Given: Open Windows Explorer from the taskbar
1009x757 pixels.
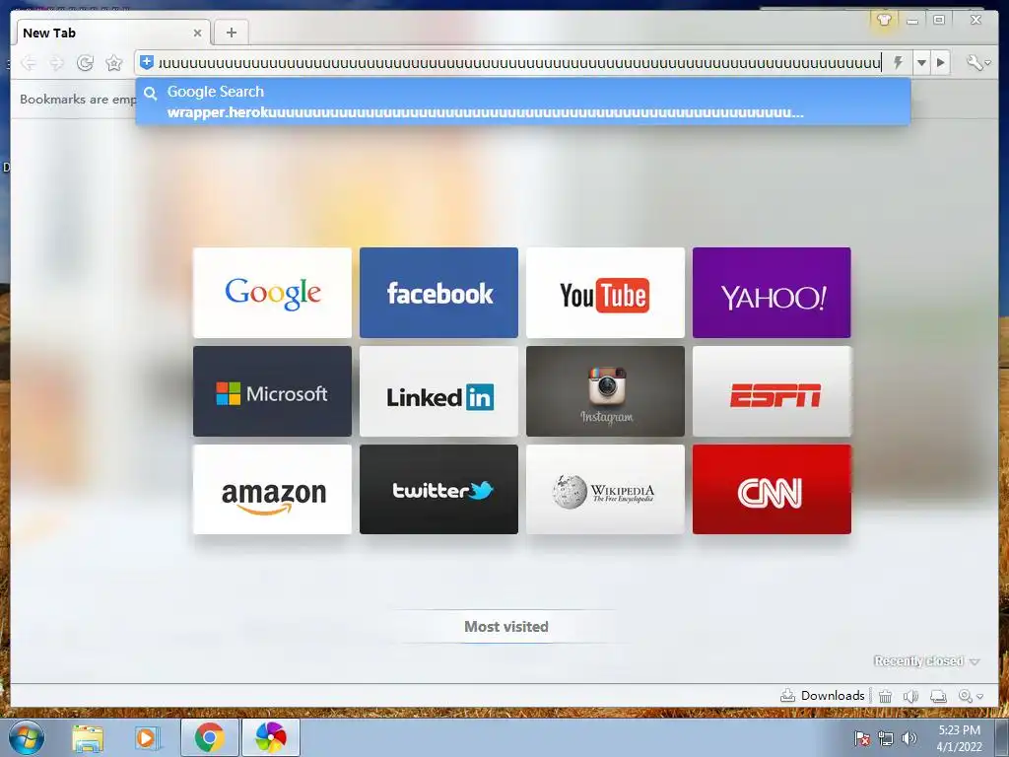Looking at the screenshot, I should (88, 738).
